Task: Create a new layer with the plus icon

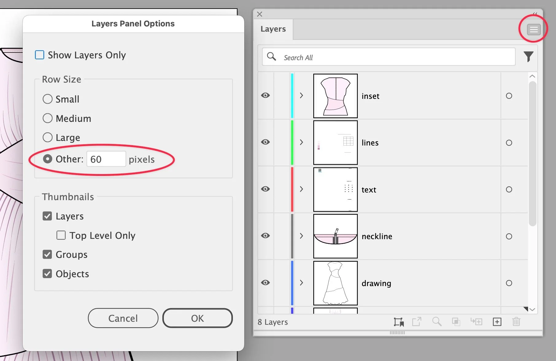Action: pos(497,322)
